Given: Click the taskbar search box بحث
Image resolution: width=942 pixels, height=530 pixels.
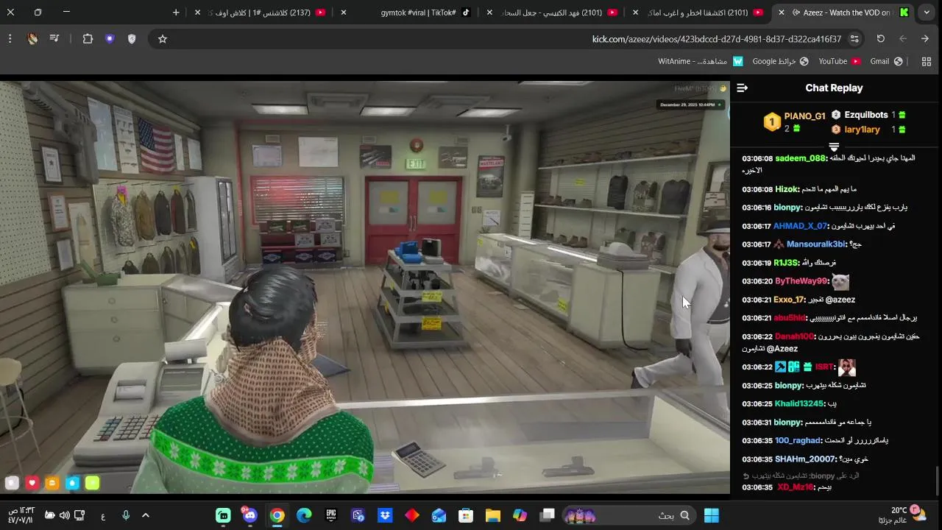Looking at the screenshot, I should point(628,515).
